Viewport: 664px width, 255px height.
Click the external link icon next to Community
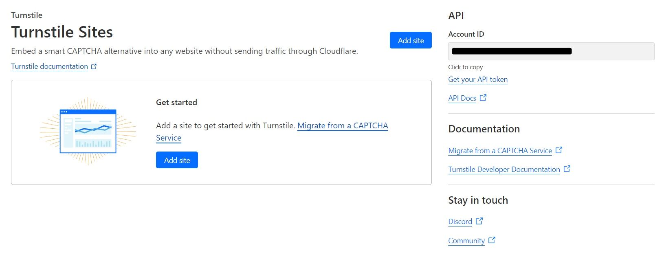(492, 240)
